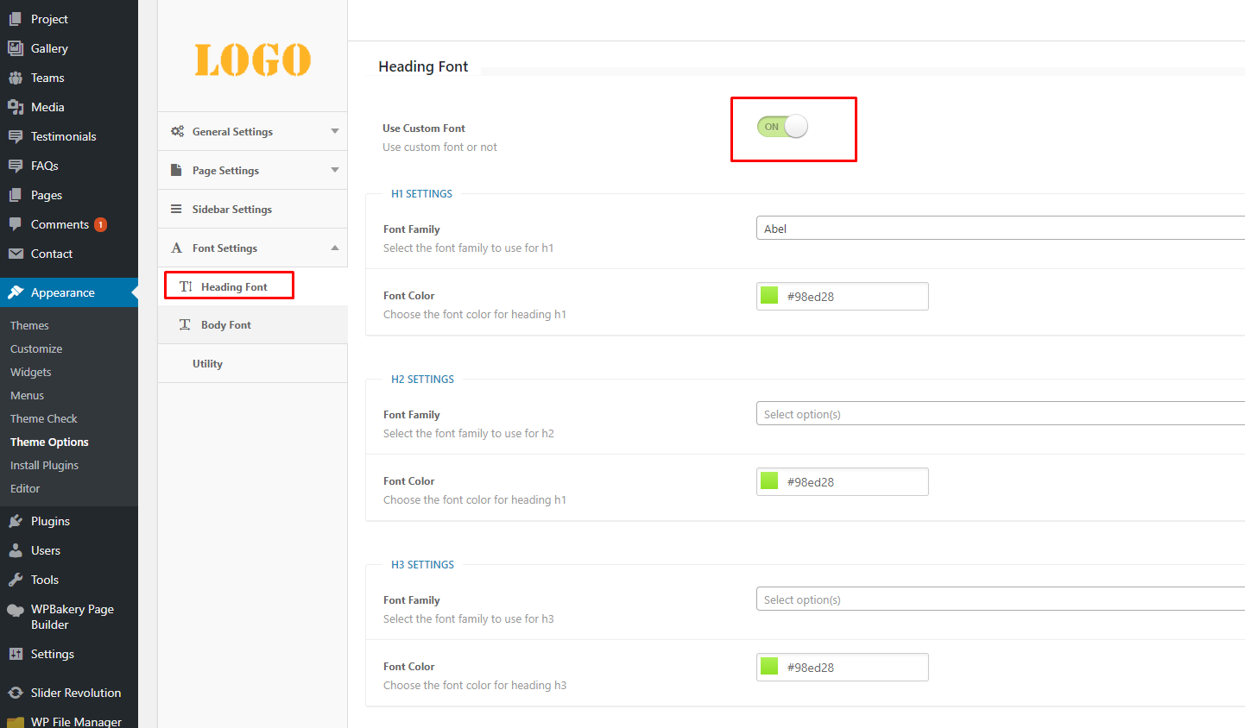The width and height of the screenshot is (1245, 728).
Task: Click the Contact envelope icon
Action: coord(16,254)
